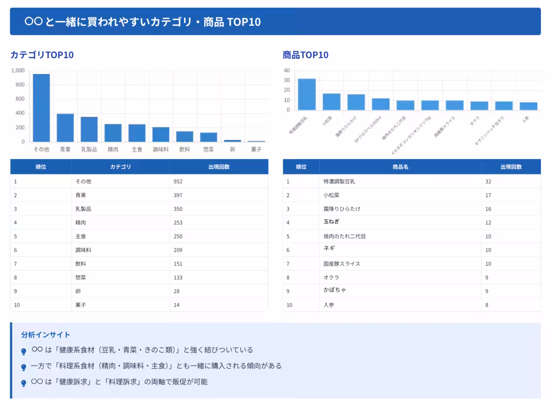This screenshot has width=552, height=402.
Task: Click the その他 bar in category chart
Action: coord(41,108)
